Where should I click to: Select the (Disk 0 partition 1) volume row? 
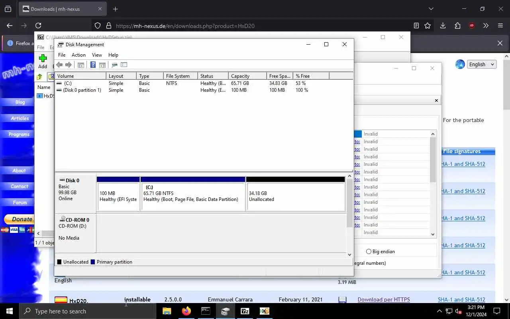tap(204, 90)
